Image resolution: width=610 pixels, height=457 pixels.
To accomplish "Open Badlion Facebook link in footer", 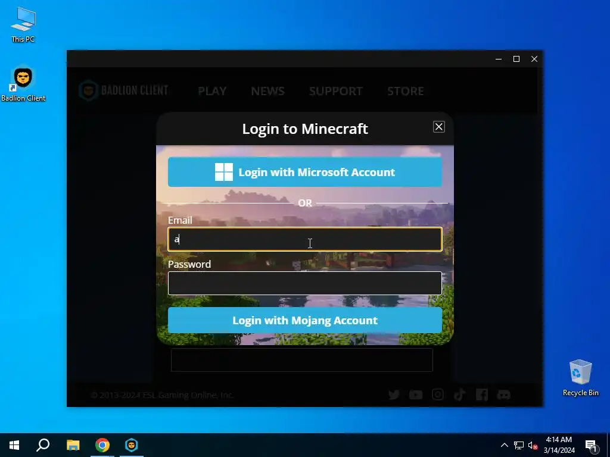I will coord(481,395).
